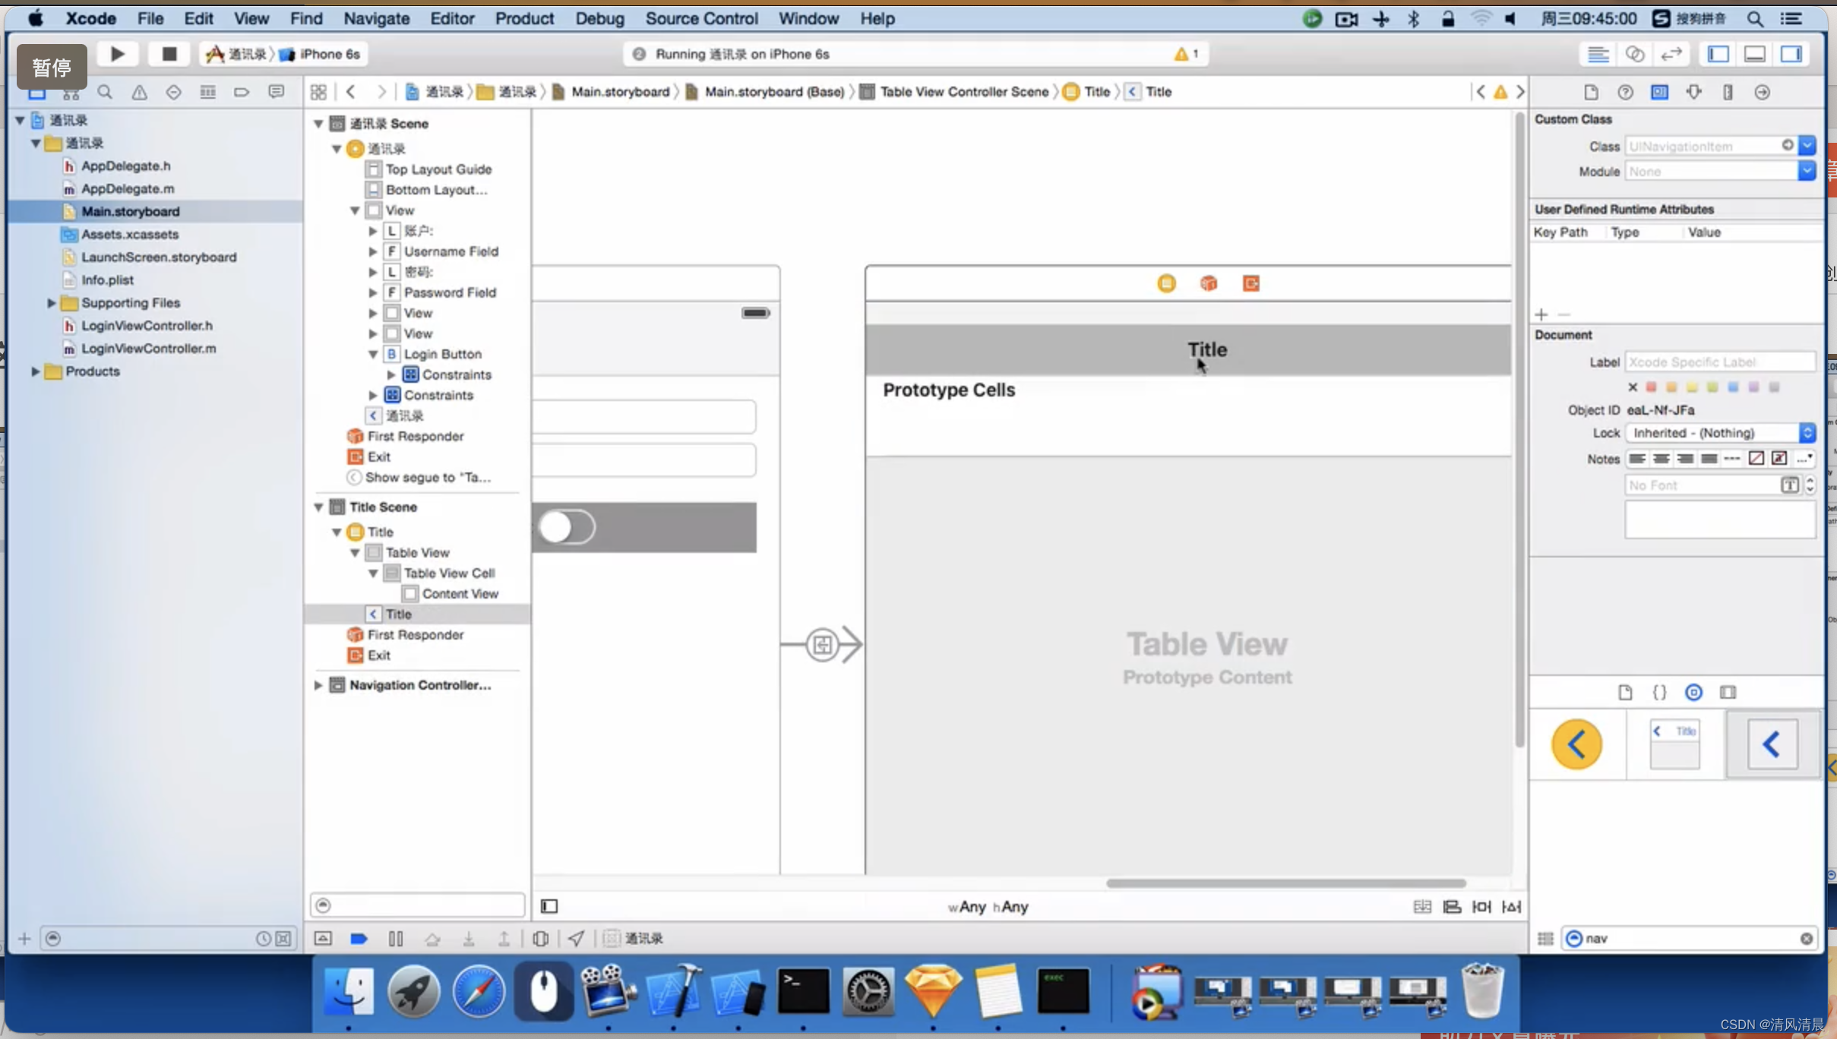Open the Report navigator

tap(276, 92)
